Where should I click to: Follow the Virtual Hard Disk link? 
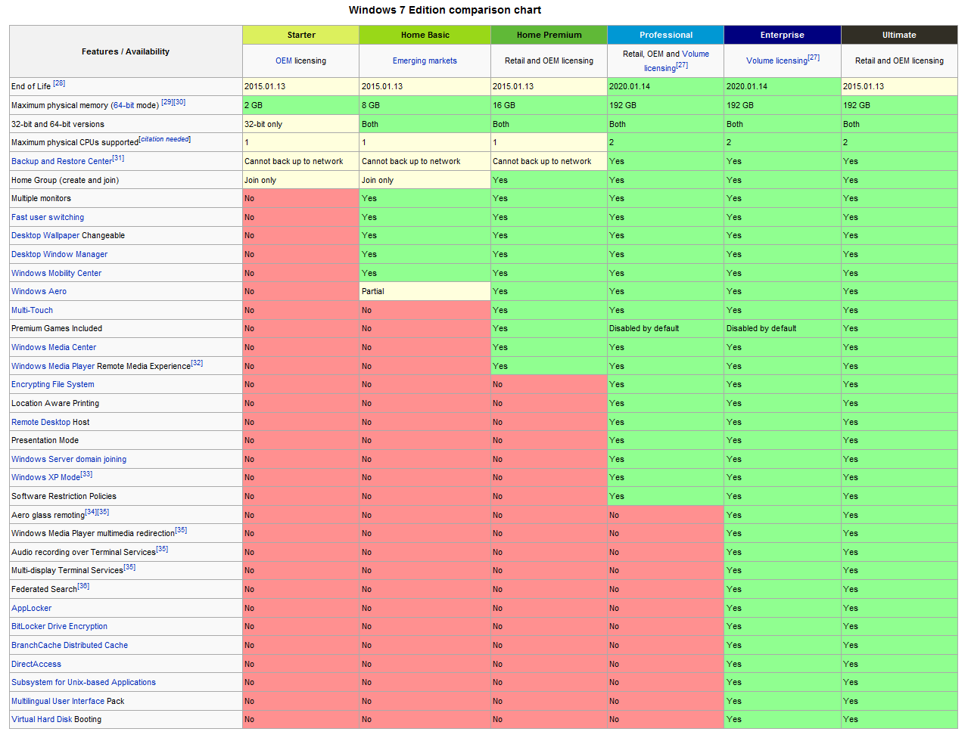pyautogui.click(x=42, y=719)
